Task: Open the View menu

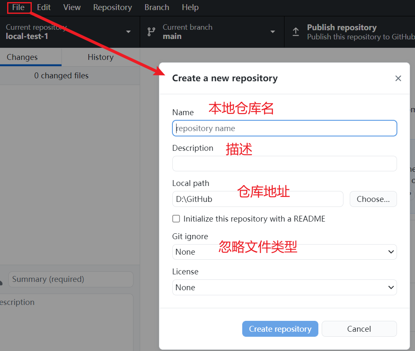Action: point(72,8)
